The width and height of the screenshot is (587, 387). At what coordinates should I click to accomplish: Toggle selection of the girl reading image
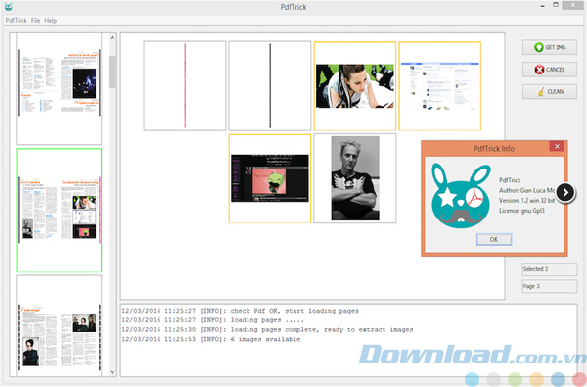[354, 86]
